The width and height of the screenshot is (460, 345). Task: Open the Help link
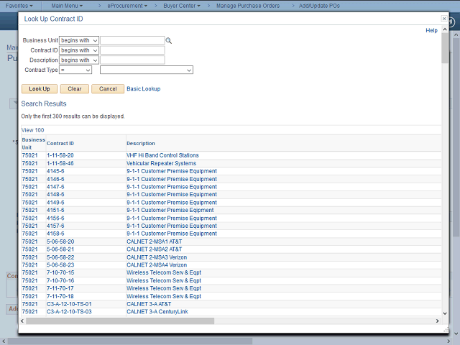pyautogui.click(x=431, y=31)
